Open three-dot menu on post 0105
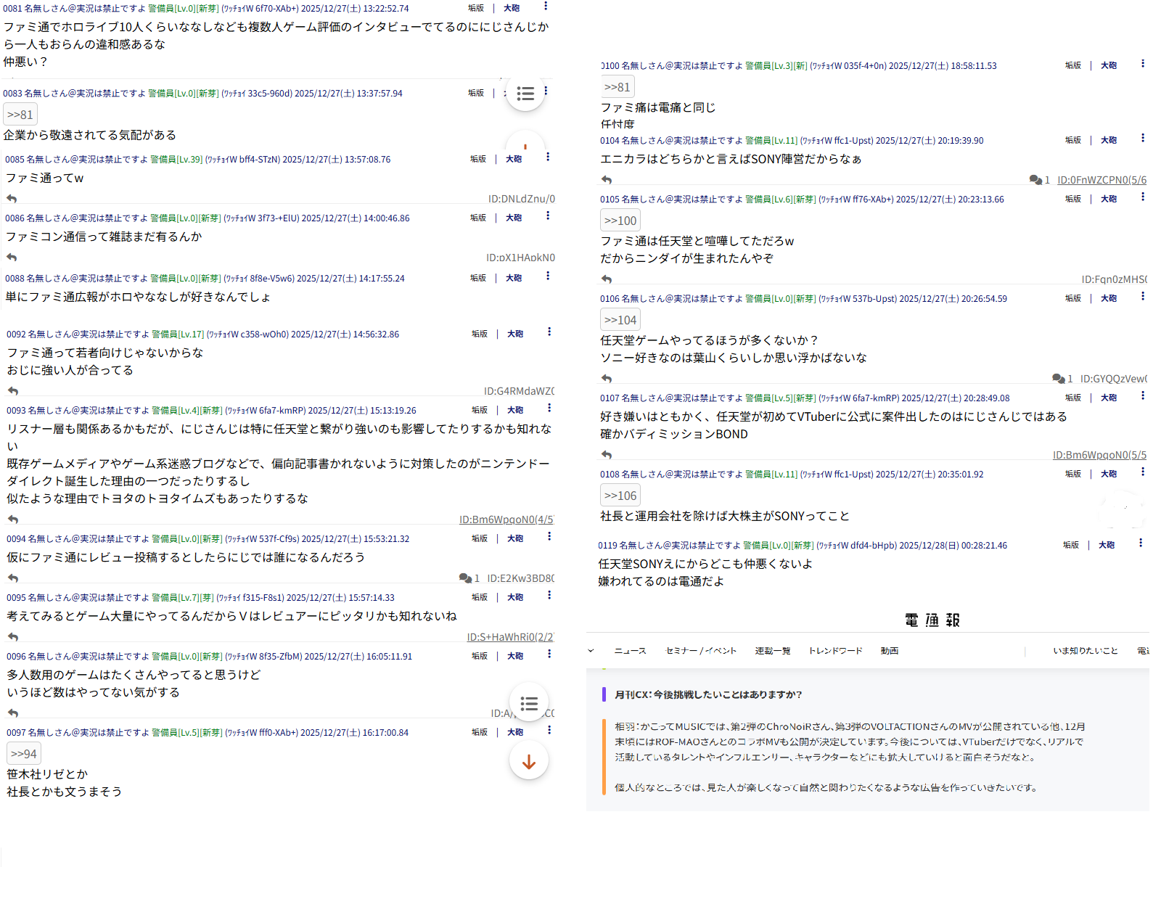 [x=1143, y=197]
